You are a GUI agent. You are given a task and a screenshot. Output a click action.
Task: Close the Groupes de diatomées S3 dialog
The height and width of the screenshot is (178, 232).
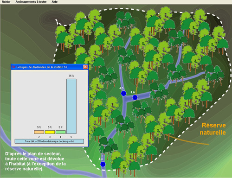pyautogui.click(x=85, y=67)
